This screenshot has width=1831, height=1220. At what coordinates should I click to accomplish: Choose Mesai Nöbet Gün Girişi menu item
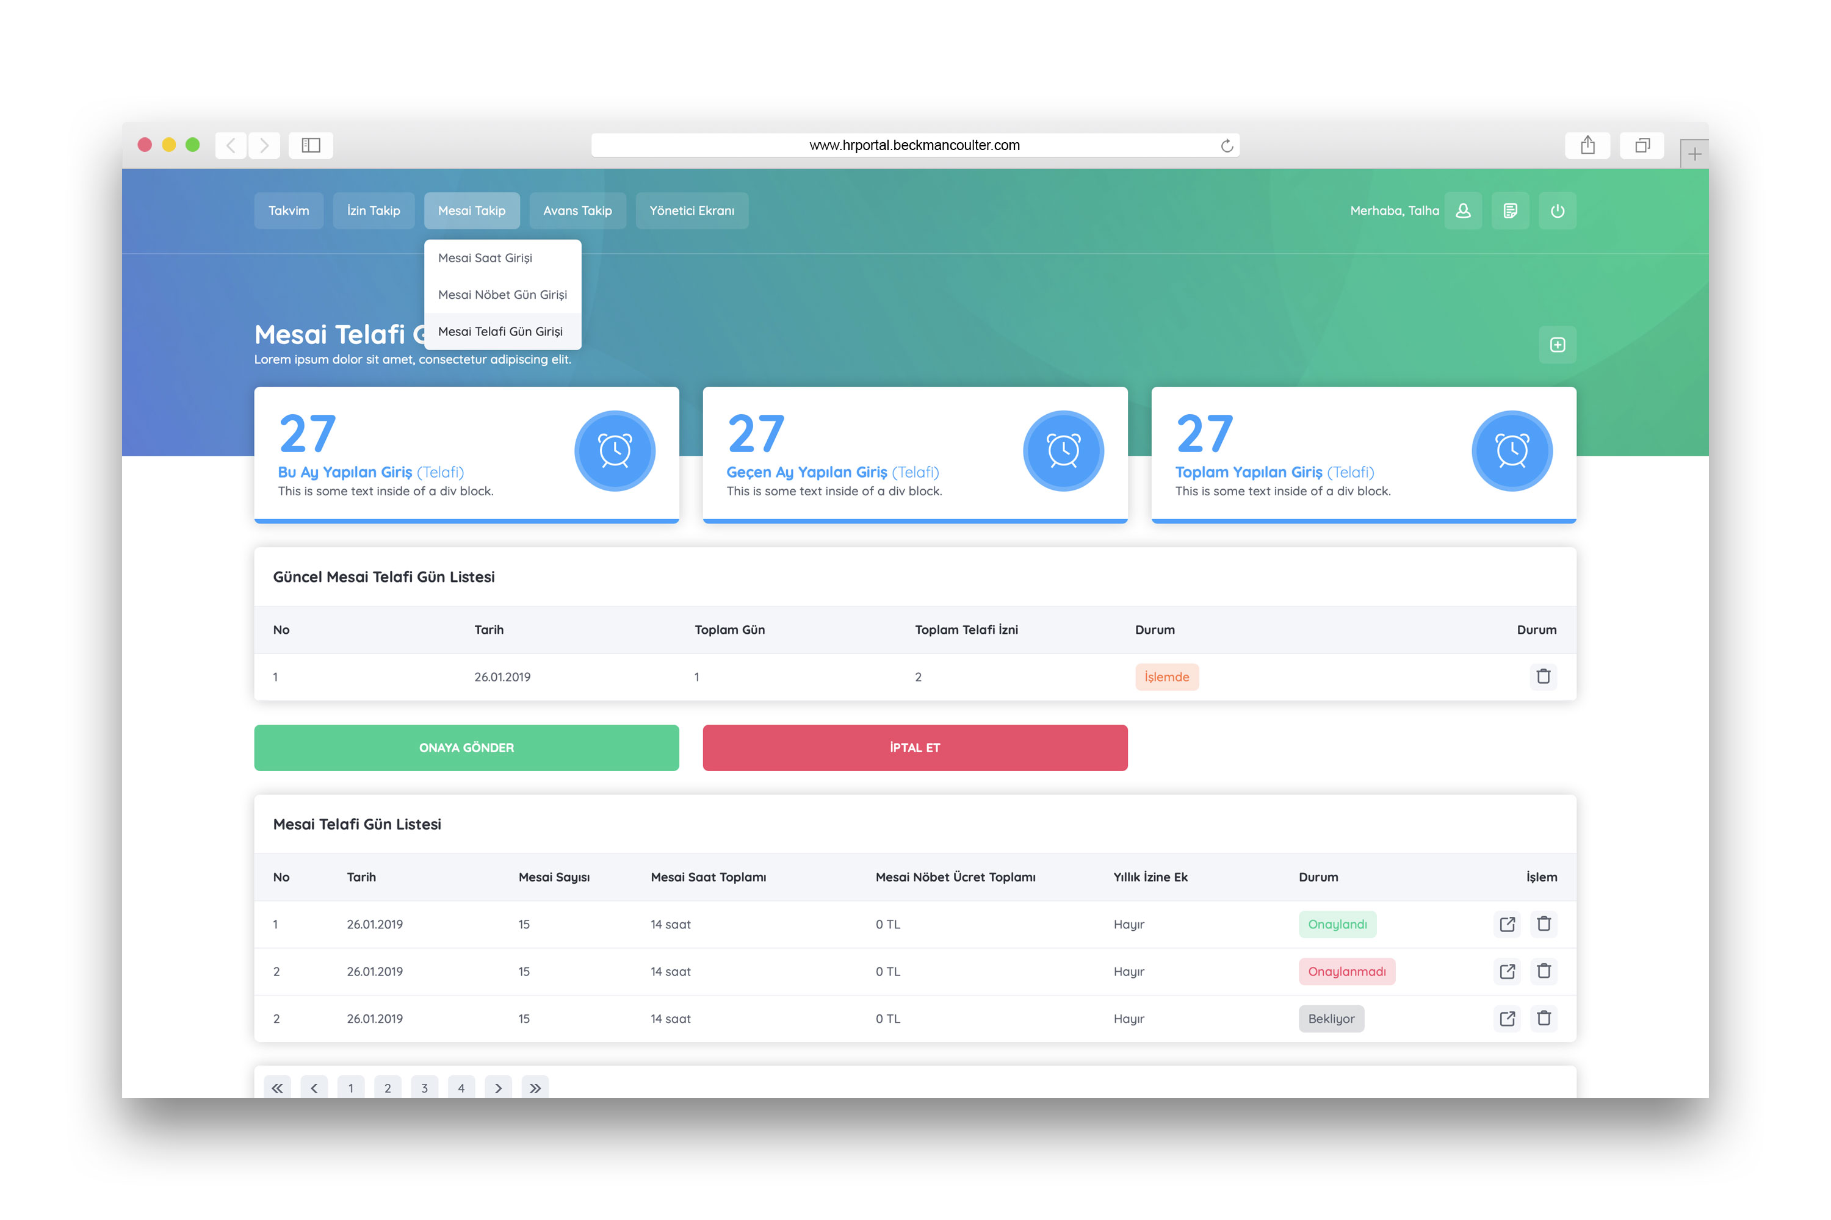(x=502, y=295)
